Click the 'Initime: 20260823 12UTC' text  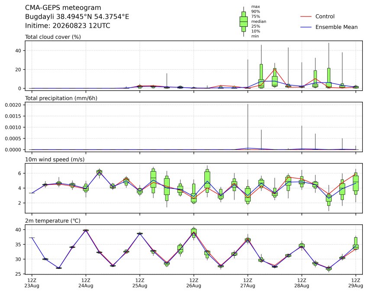(68, 25)
